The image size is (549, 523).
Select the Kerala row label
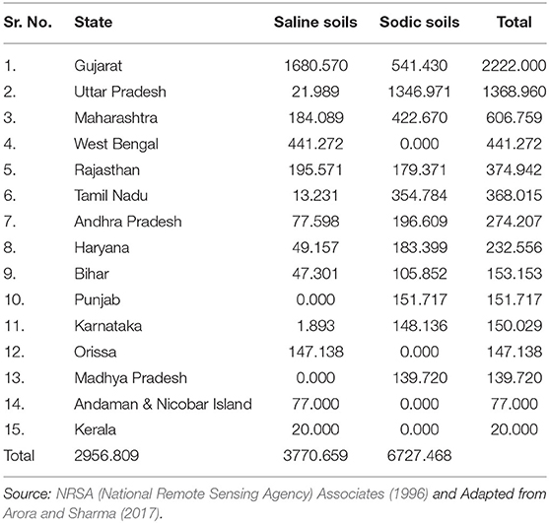pos(95,430)
